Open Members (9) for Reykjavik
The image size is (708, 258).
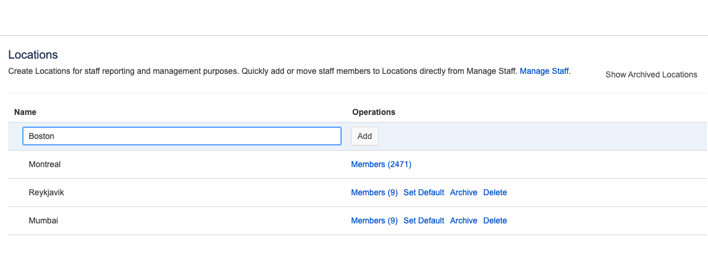click(374, 192)
